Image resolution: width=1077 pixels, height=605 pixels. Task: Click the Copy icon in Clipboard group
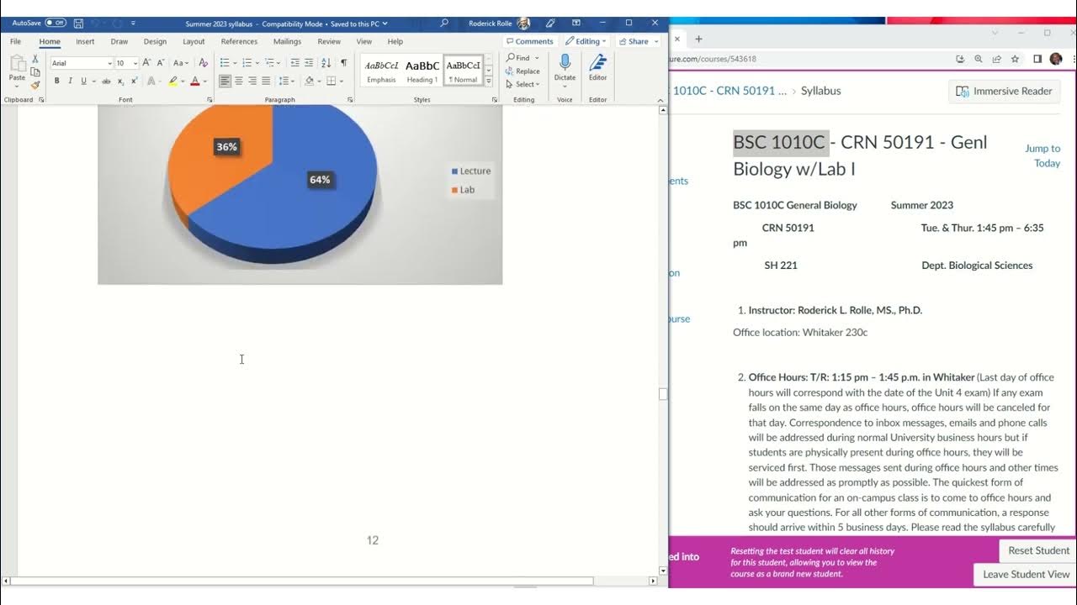pyautogui.click(x=35, y=72)
